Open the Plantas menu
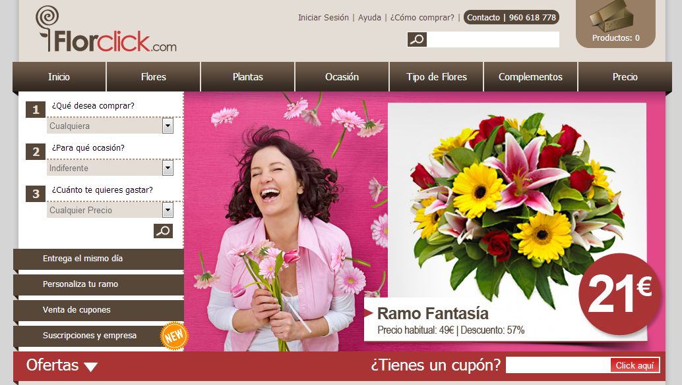 pyautogui.click(x=247, y=77)
